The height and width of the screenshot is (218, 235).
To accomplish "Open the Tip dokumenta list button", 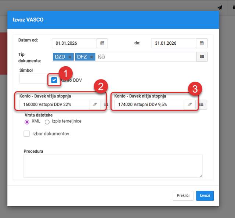I will pyautogui.click(x=202, y=56).
